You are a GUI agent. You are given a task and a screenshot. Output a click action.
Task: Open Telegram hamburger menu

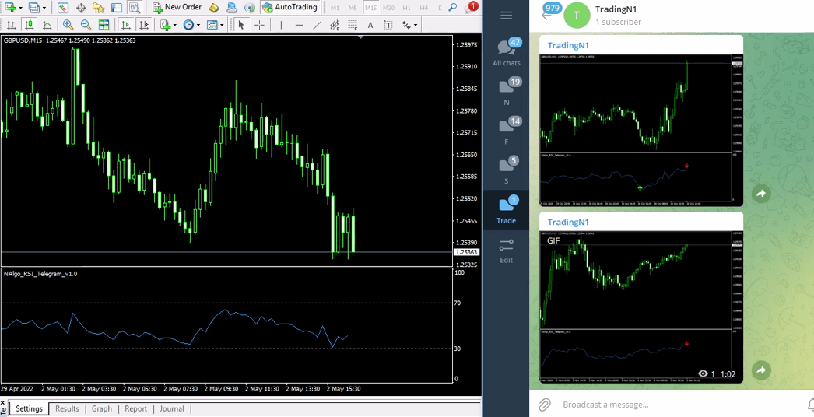tap(506, 15)
